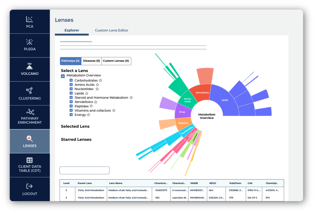
Task: Expand the Amino Acids lens node
Action: pos(71,85)
